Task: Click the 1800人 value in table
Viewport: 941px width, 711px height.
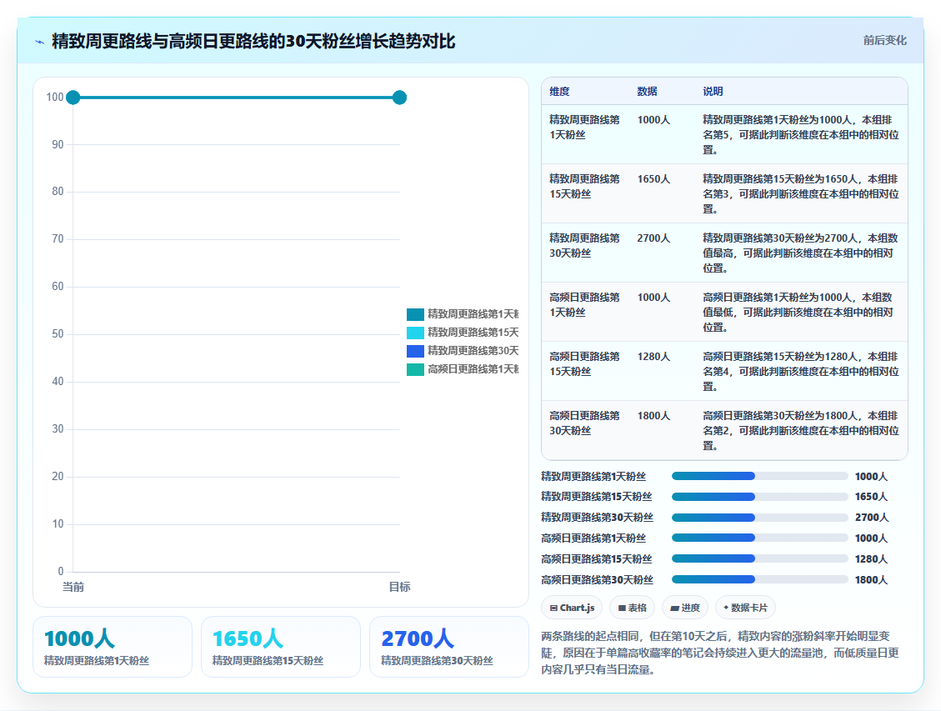Action: point(653,416)
